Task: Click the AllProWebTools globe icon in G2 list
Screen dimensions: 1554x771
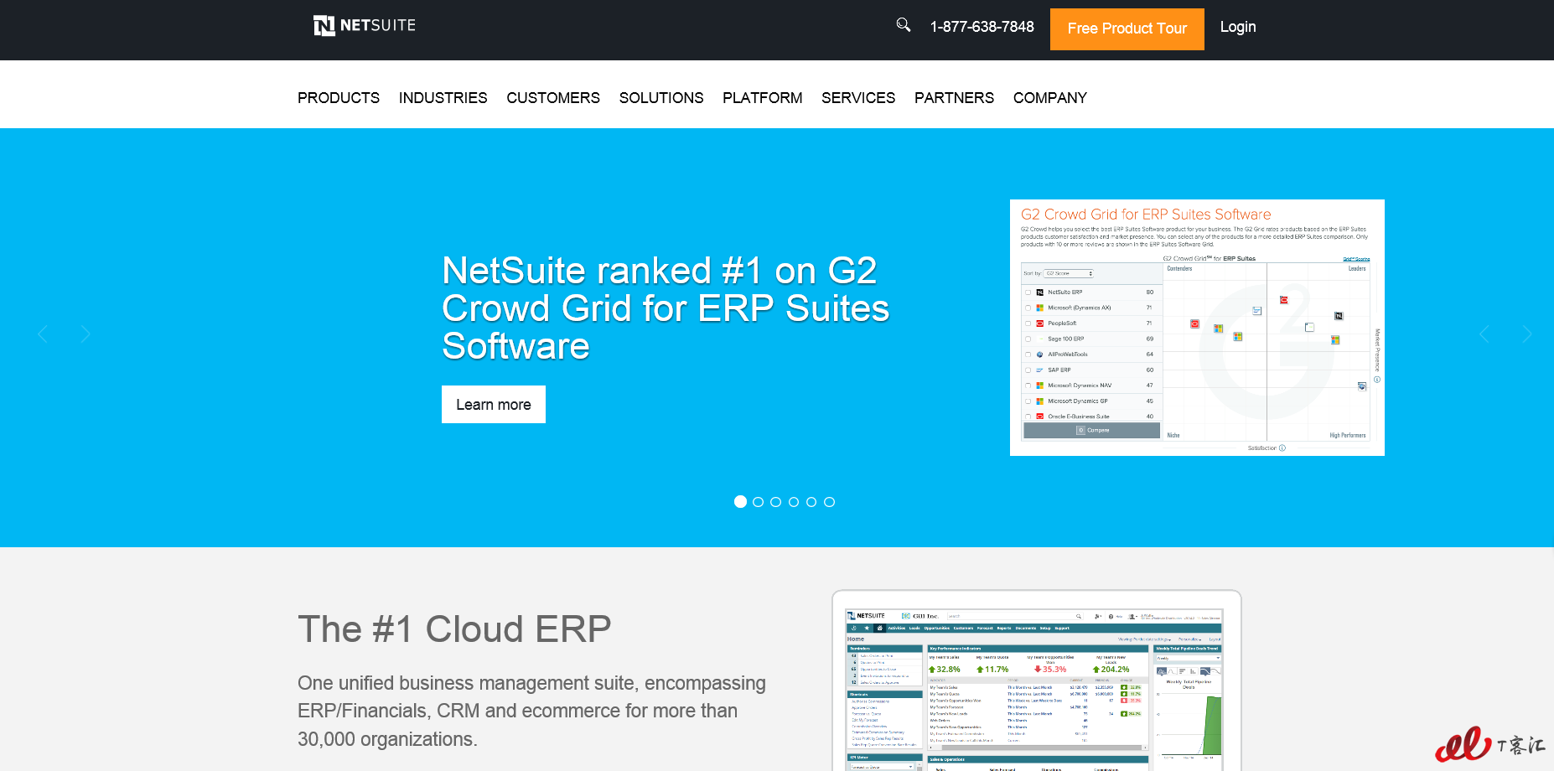Action: point(1040,354)
